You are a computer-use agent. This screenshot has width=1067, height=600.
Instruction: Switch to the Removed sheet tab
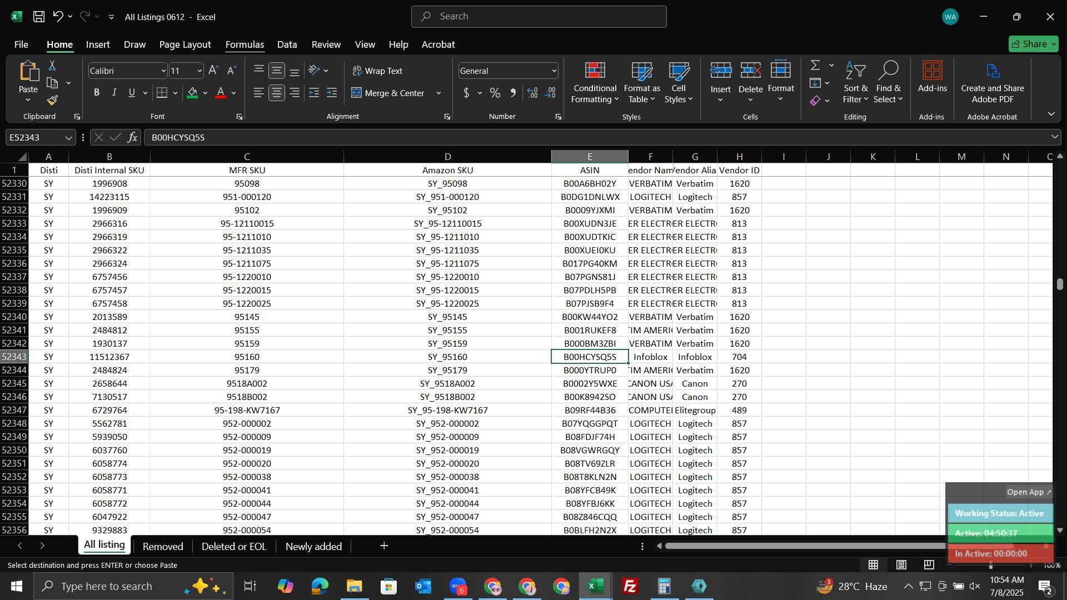pos(163,547)
